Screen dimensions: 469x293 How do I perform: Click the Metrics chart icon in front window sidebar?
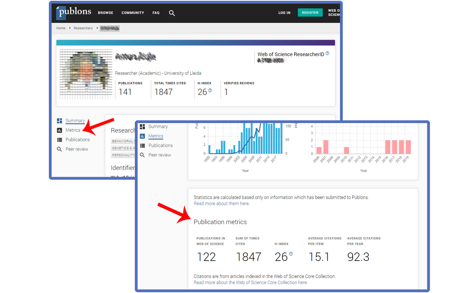coord(142,136)
